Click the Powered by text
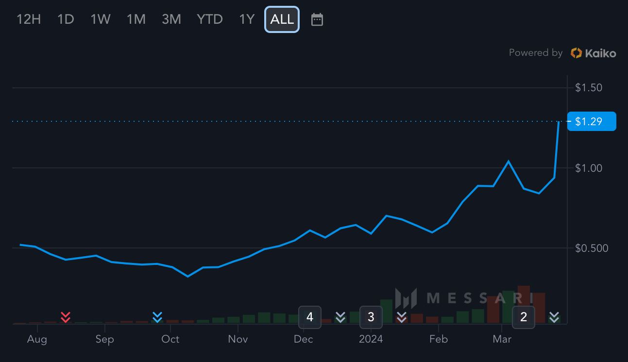 [536, 53]
